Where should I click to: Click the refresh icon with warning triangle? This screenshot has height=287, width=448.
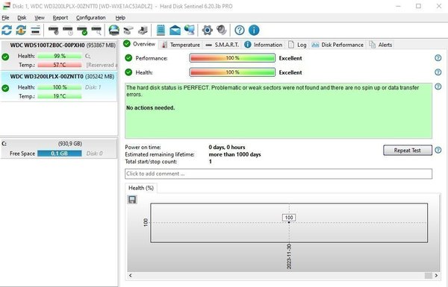tap(21, 30)
